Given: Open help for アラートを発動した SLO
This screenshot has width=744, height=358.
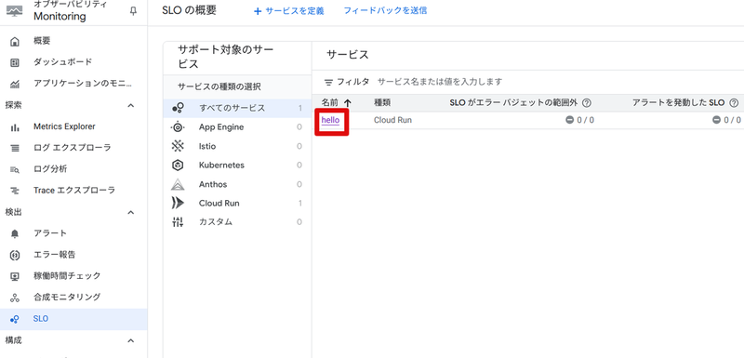Looking at the screenshot, I should 734,102.
